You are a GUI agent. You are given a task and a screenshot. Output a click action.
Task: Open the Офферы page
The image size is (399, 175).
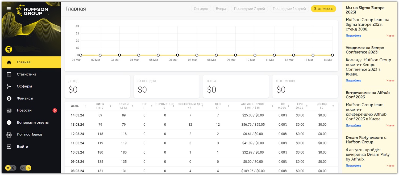click(31, 86)
